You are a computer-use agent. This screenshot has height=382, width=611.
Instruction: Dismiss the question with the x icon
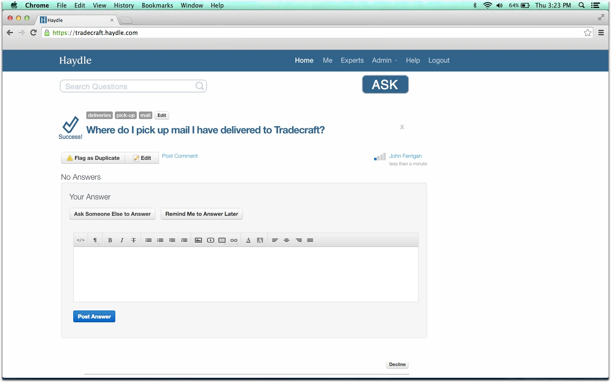[x=402, y=127]
